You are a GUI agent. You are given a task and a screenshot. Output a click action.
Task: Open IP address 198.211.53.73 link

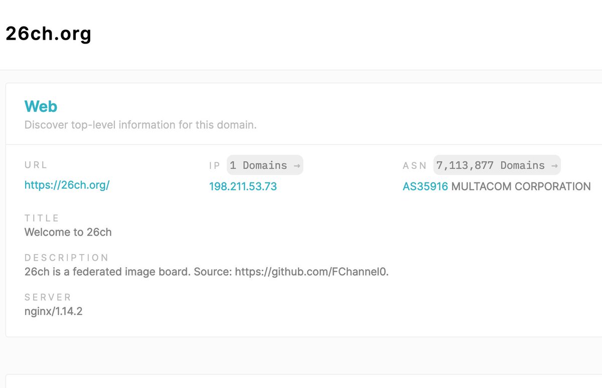[243, 186]
